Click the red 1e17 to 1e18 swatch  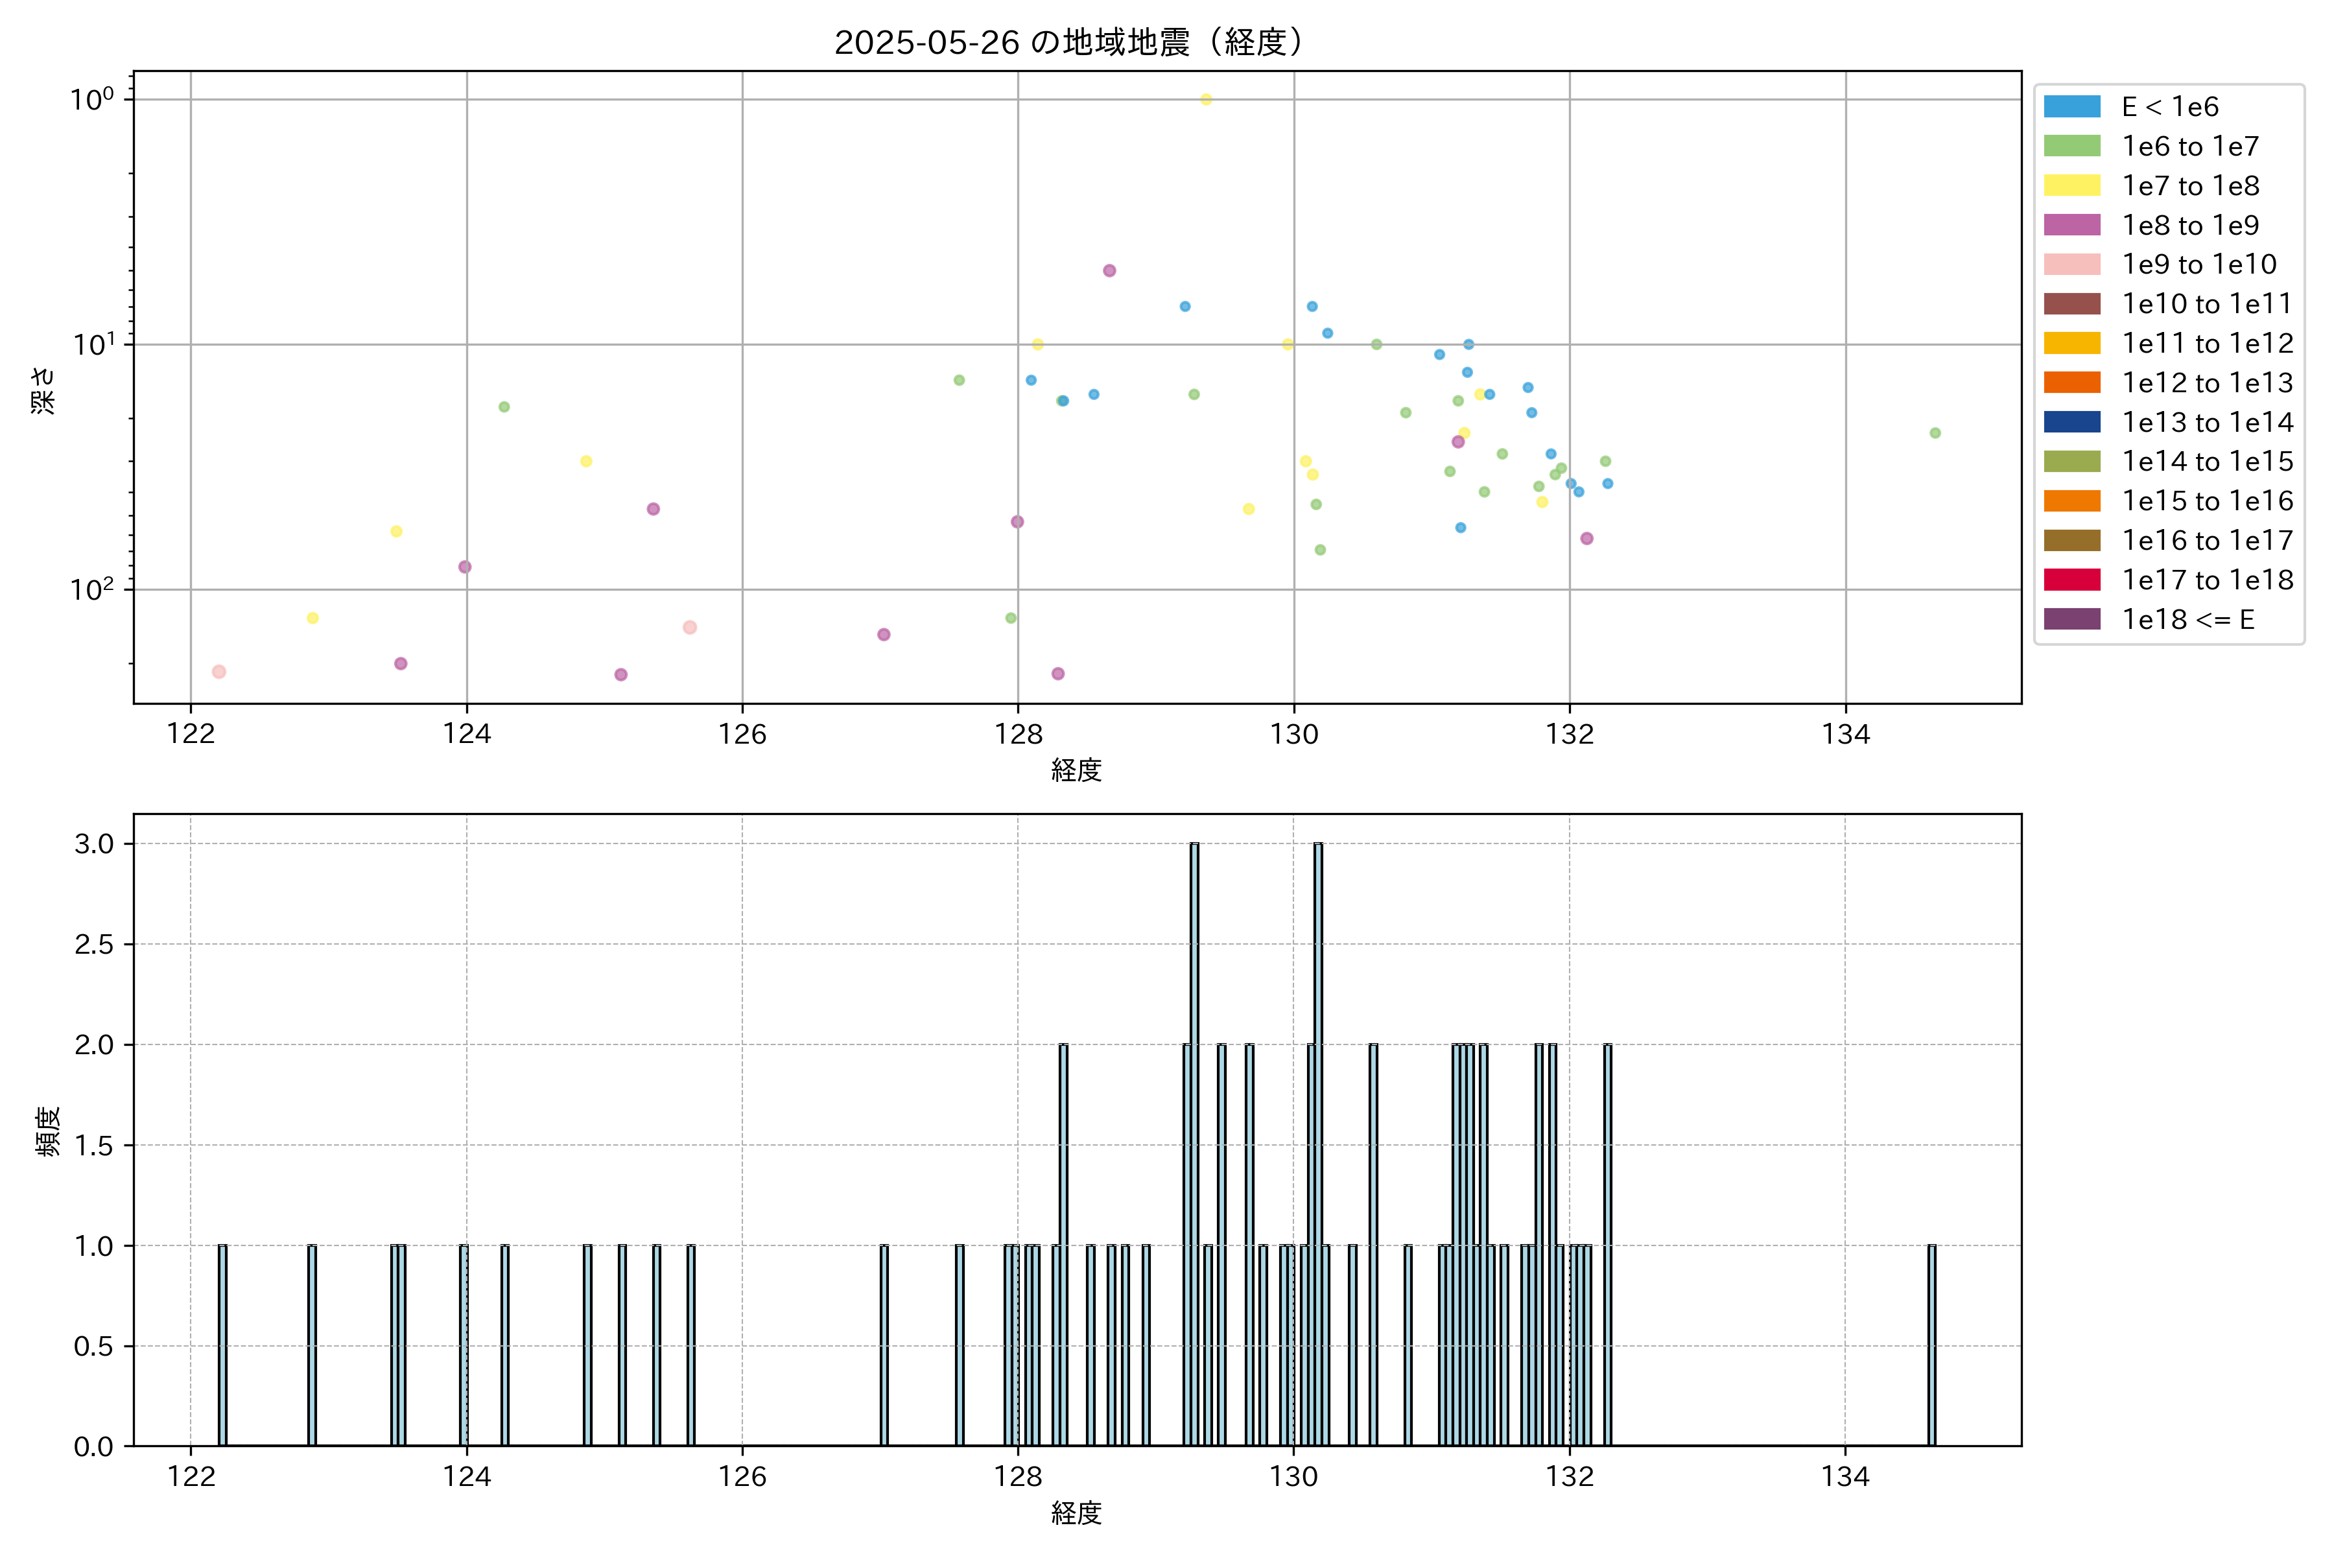[2072, 580]
